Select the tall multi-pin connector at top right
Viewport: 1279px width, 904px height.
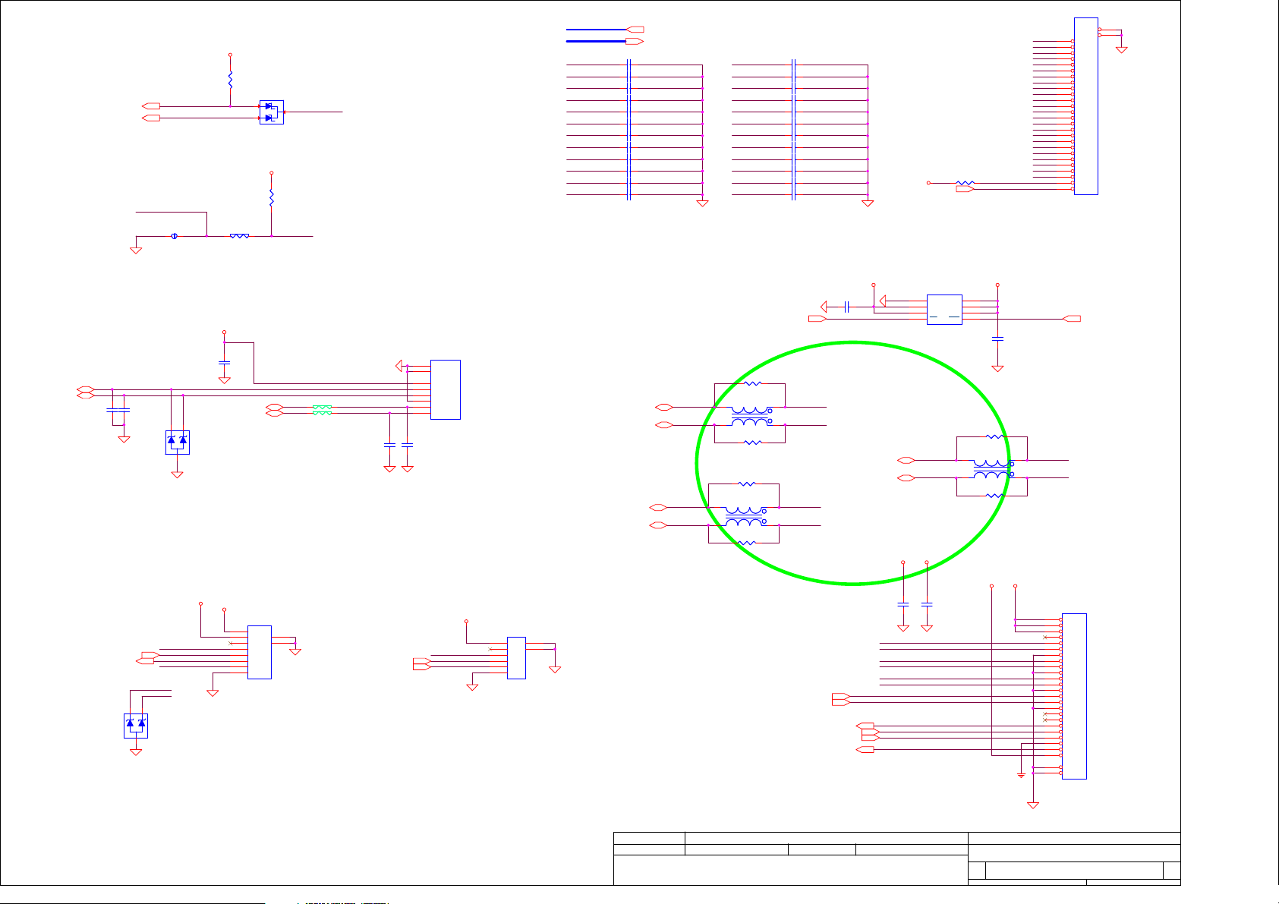point(1086,106)
